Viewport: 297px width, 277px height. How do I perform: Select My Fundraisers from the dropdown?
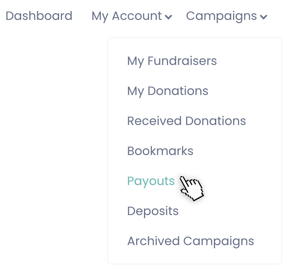[172, 61]
